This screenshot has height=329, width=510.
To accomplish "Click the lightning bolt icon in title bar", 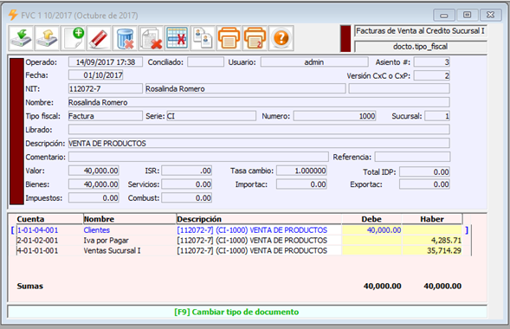I will pyautogui.click(x=13, y=15).
